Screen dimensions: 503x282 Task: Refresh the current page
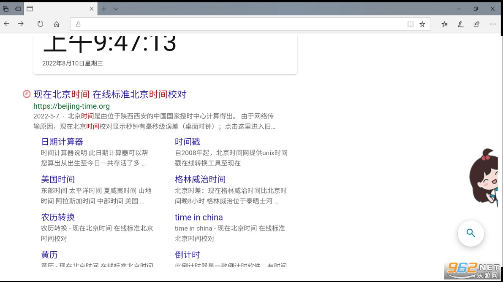(40, 24)
